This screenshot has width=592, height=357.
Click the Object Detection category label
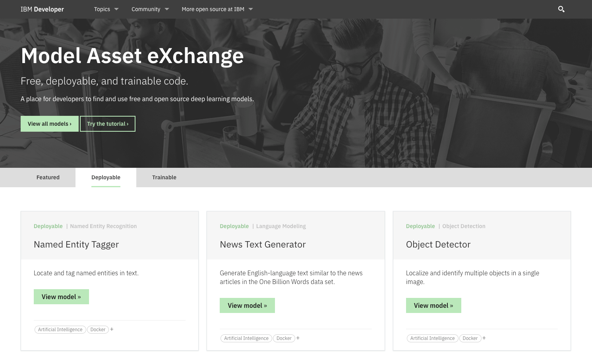(x=464, y=226)
